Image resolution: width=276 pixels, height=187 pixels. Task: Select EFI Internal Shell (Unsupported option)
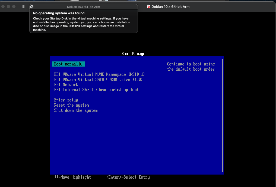pos(96,90)
